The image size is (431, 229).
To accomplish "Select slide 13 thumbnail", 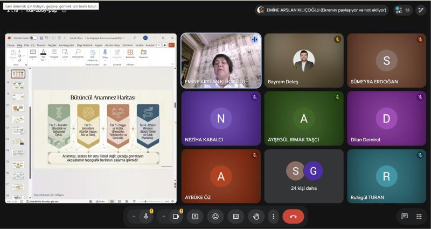I will point(18,142).
